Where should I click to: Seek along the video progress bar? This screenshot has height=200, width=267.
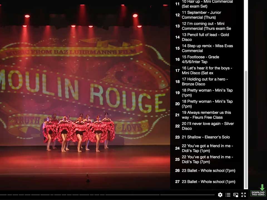click(107, 195)
